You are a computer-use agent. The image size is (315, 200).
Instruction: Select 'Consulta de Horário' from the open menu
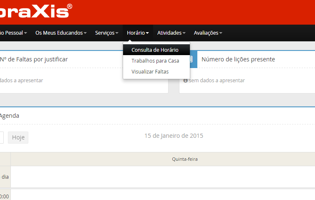coord(155,50)
